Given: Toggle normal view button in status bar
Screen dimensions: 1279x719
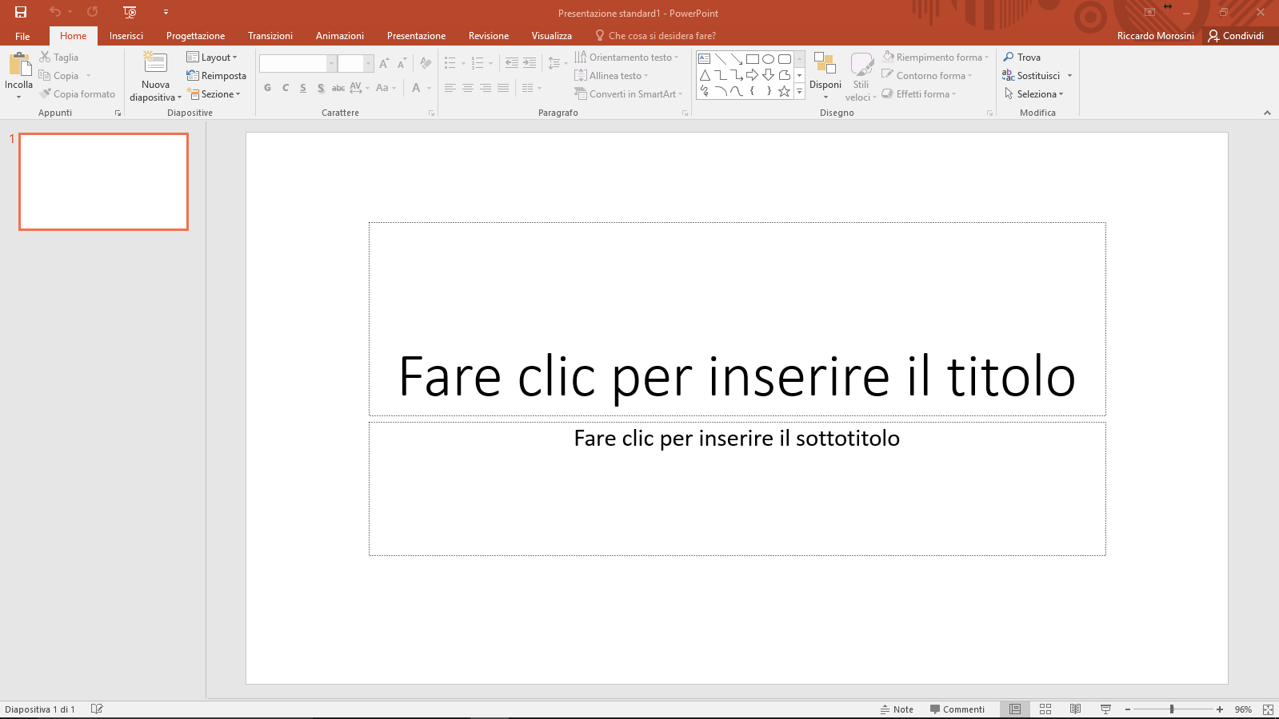Looking at the screenshot, I should 1015,709.
